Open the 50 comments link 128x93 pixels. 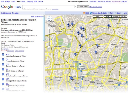(19, 51)
